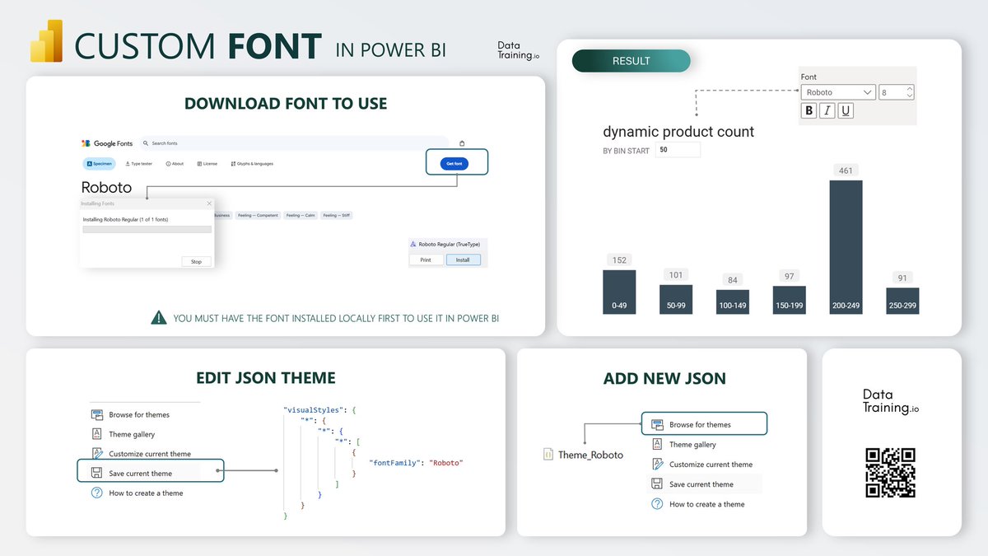Select the 50-99 bar in the chart
This screenshot has width=988, height=556.
click(x=676, y=299)
